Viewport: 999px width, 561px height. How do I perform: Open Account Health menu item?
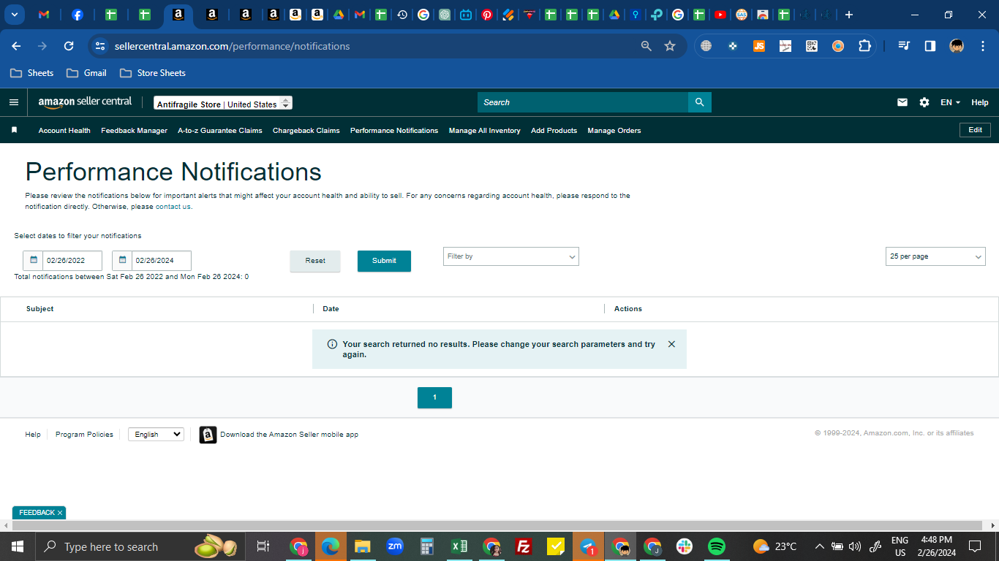click(x=64, y=131)
